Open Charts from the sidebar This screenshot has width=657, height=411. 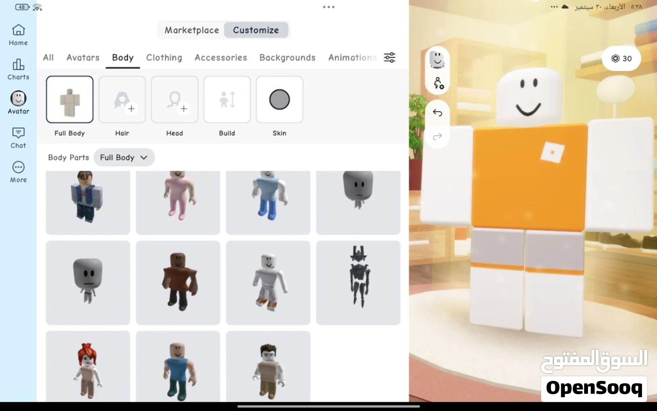pos(18,69)
